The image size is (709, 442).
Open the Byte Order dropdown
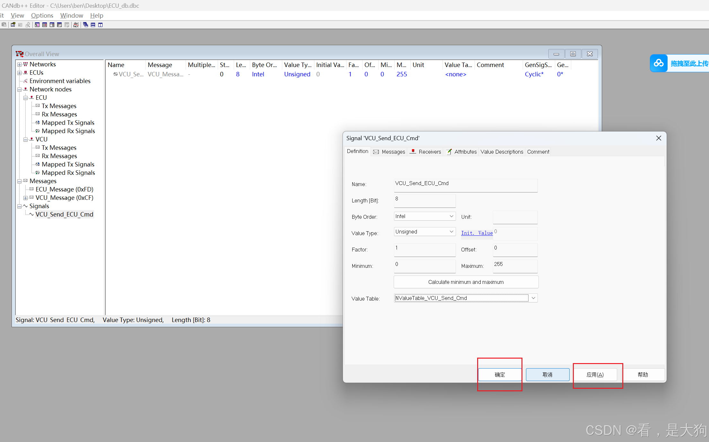pos(451,216)
